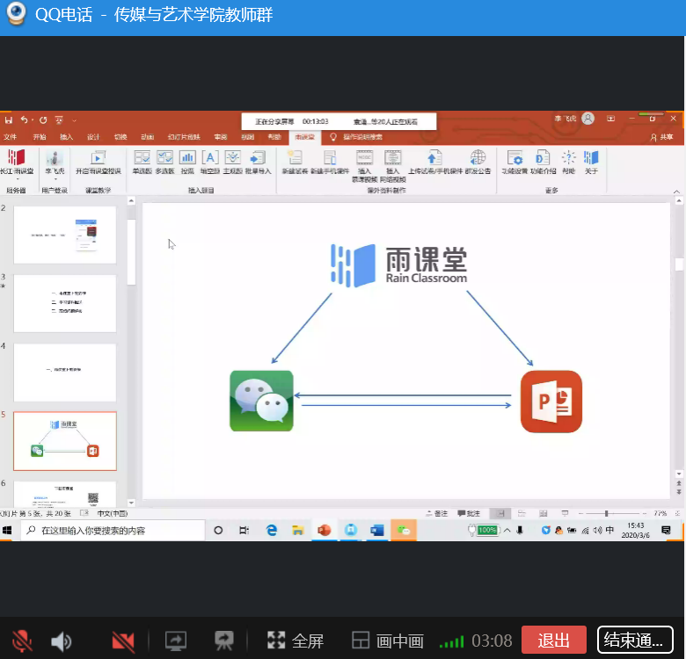The image size is (686, 659).
Task: Switch to slide sorter view in status bar
Action: point(522,513)
